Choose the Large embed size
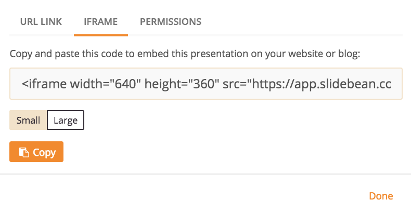The width and height of the screenshot is (411, 213). pos(66,120)
